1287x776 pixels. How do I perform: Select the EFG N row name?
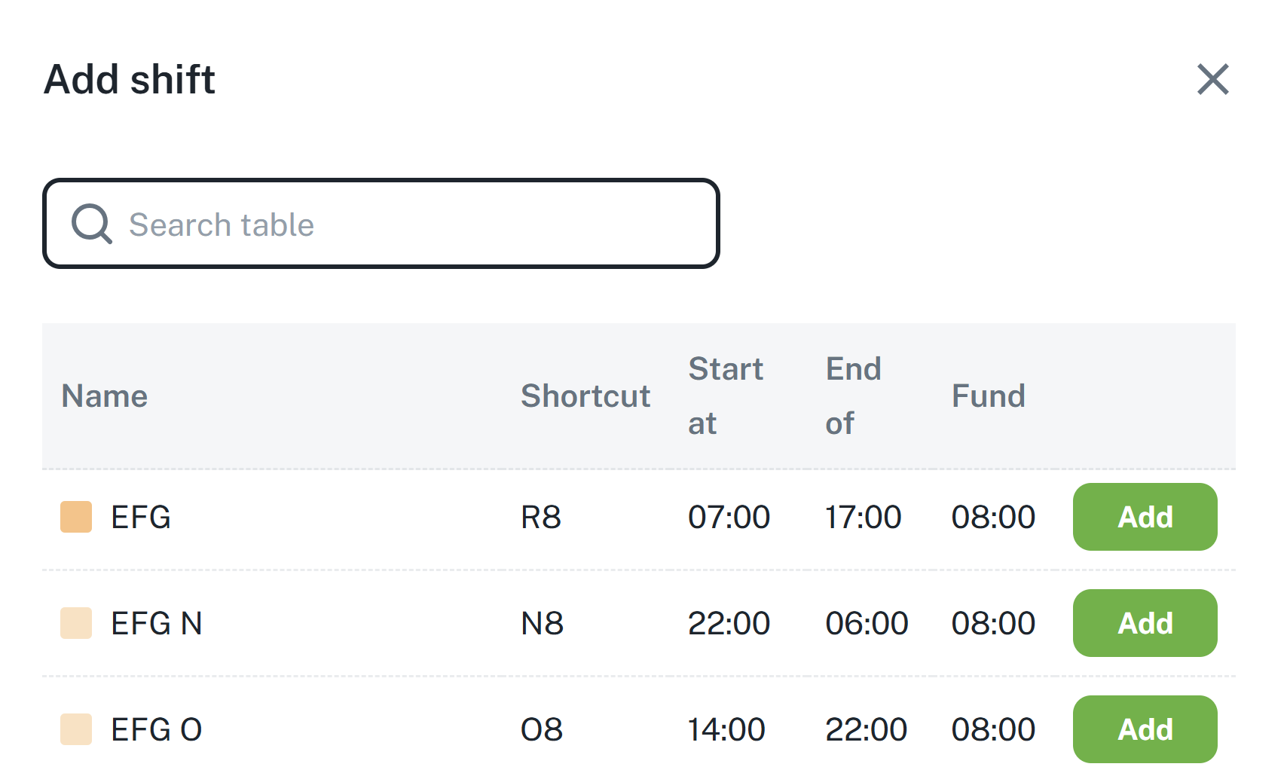tap(157, 624)
